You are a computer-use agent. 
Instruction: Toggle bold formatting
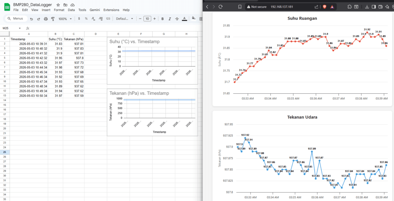(x=163, y=18)
